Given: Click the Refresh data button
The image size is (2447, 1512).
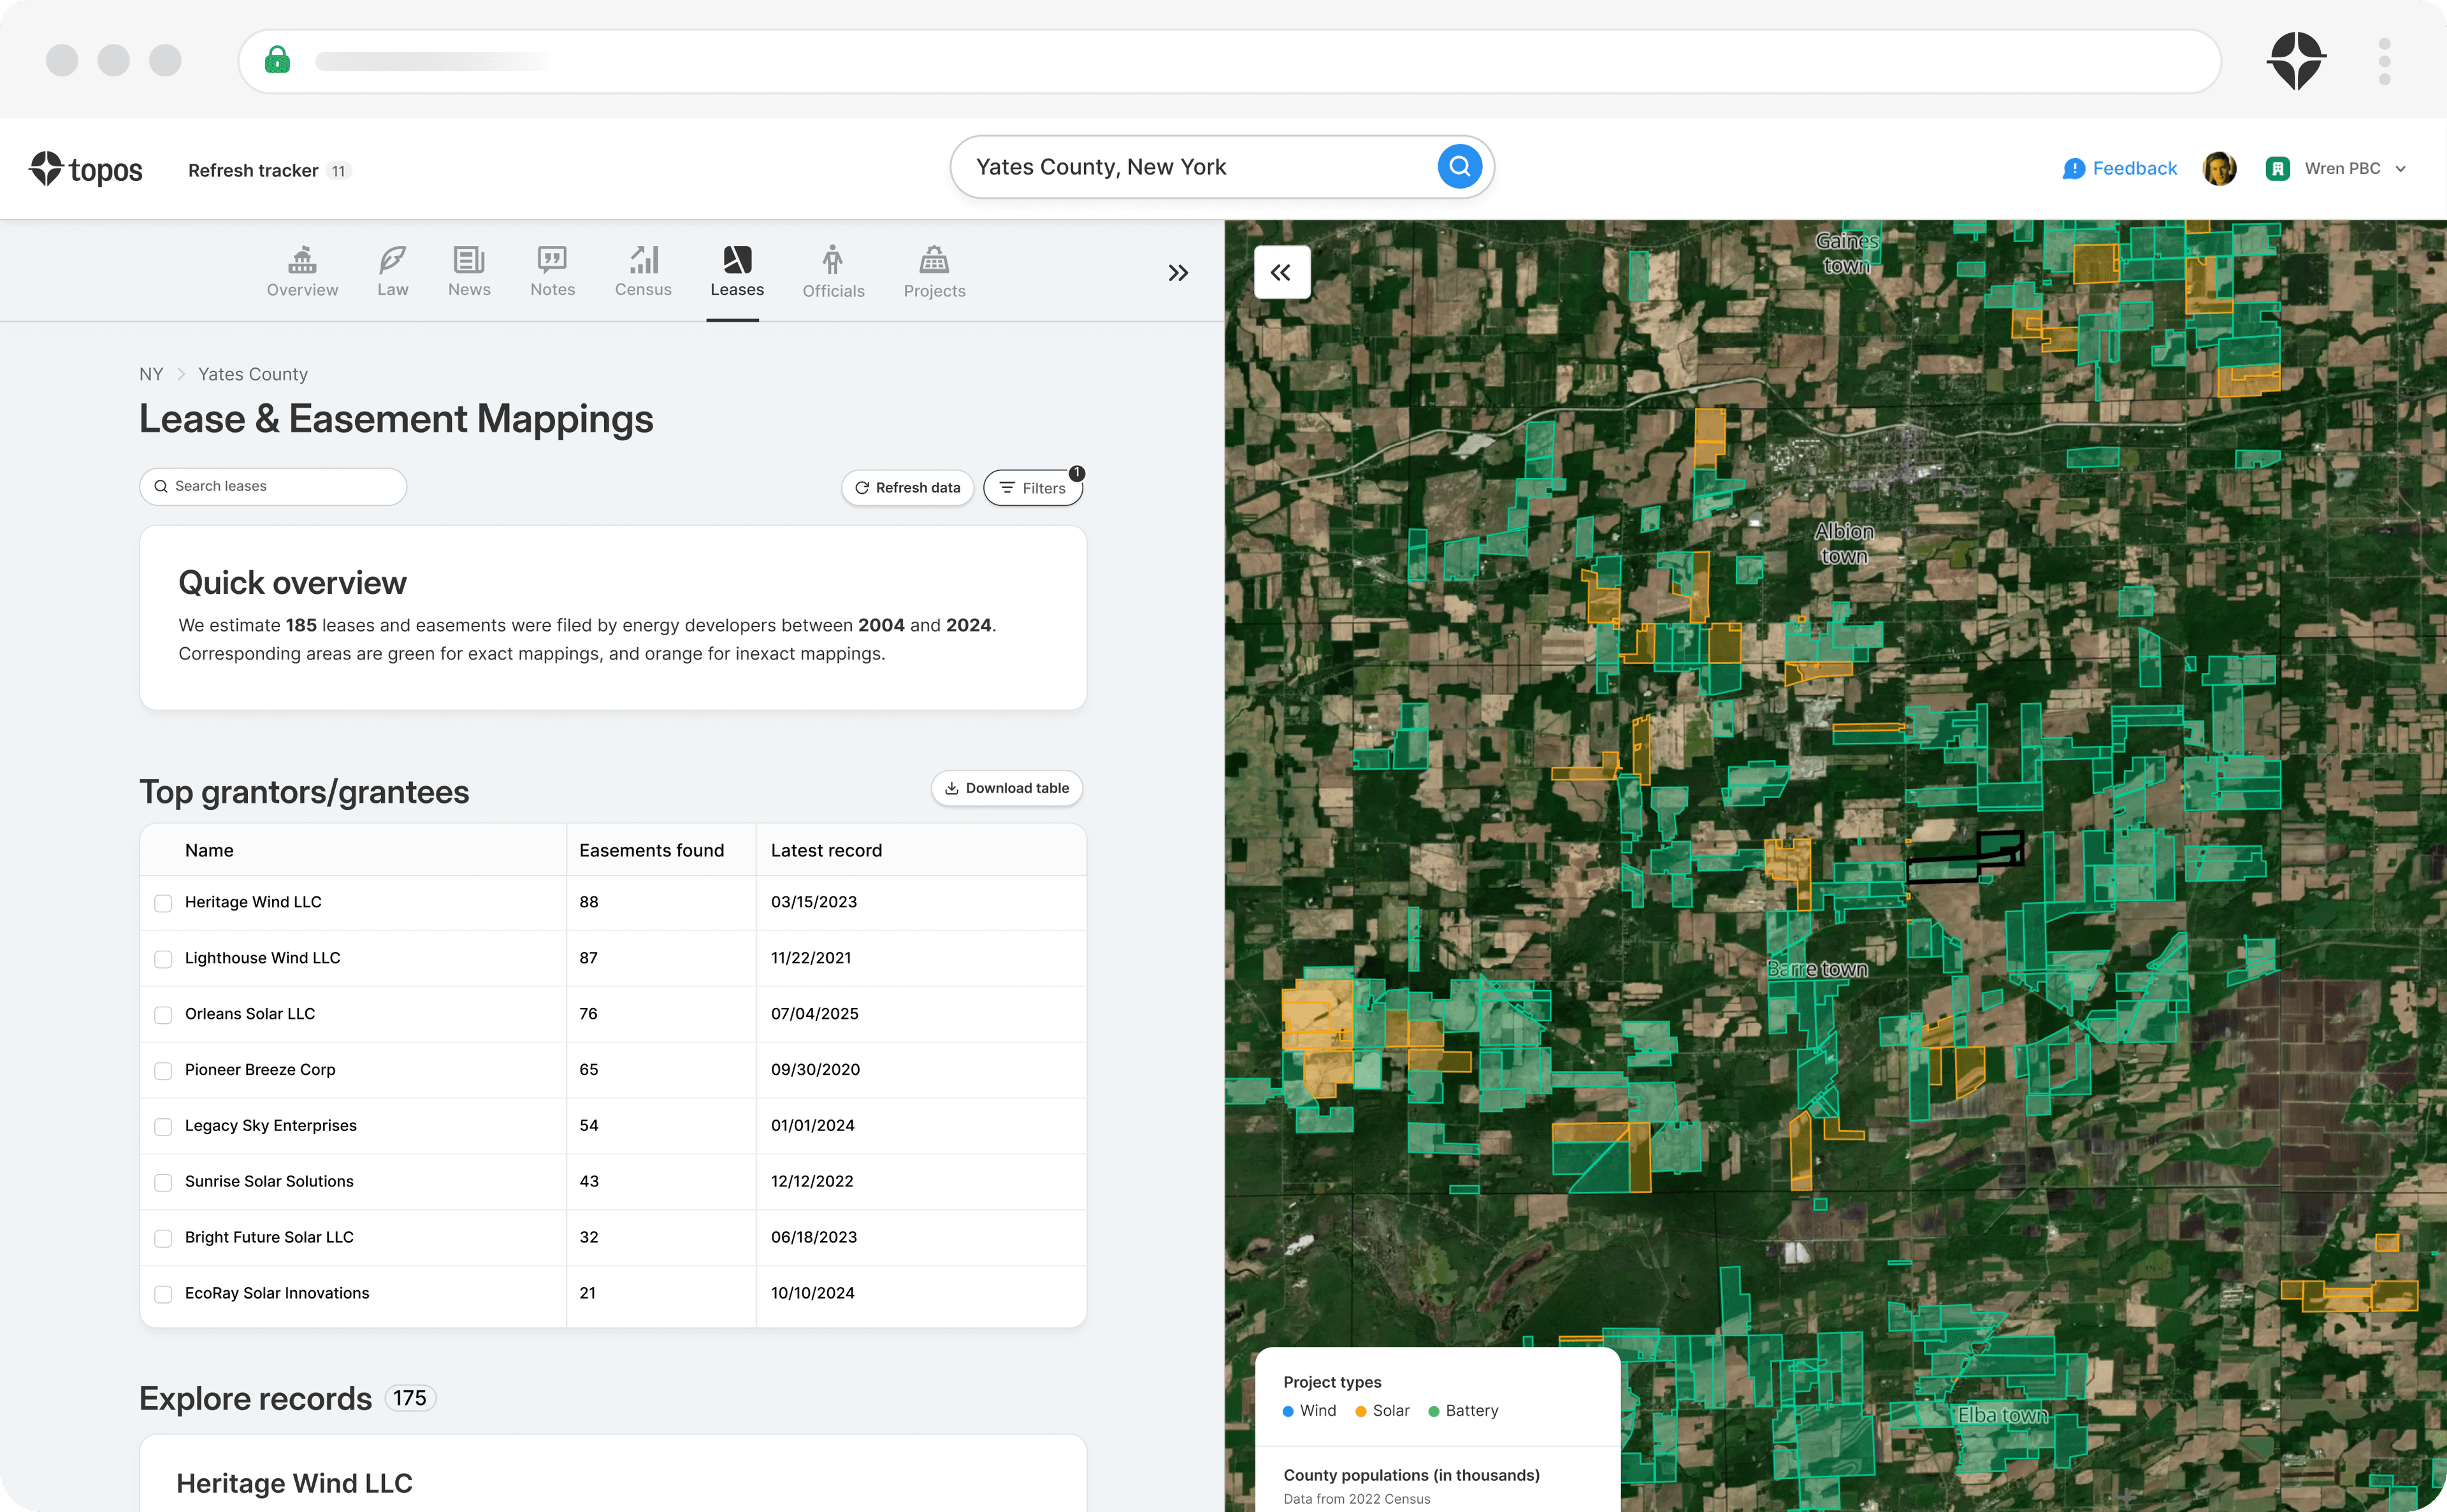Looking at the screenshot, I should click(907, 488).
